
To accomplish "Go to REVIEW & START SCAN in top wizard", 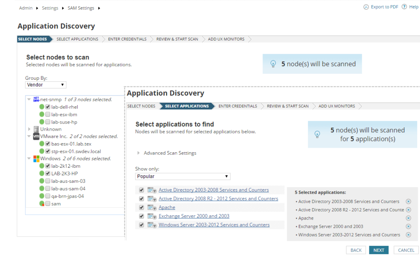I will click(x=177, y=39).
